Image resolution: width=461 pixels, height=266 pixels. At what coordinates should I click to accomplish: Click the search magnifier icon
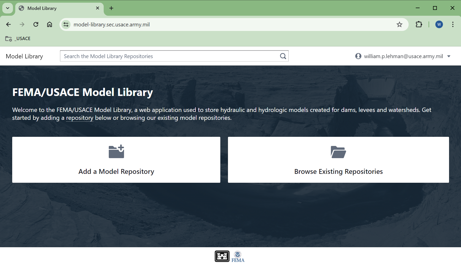point(283,56)
